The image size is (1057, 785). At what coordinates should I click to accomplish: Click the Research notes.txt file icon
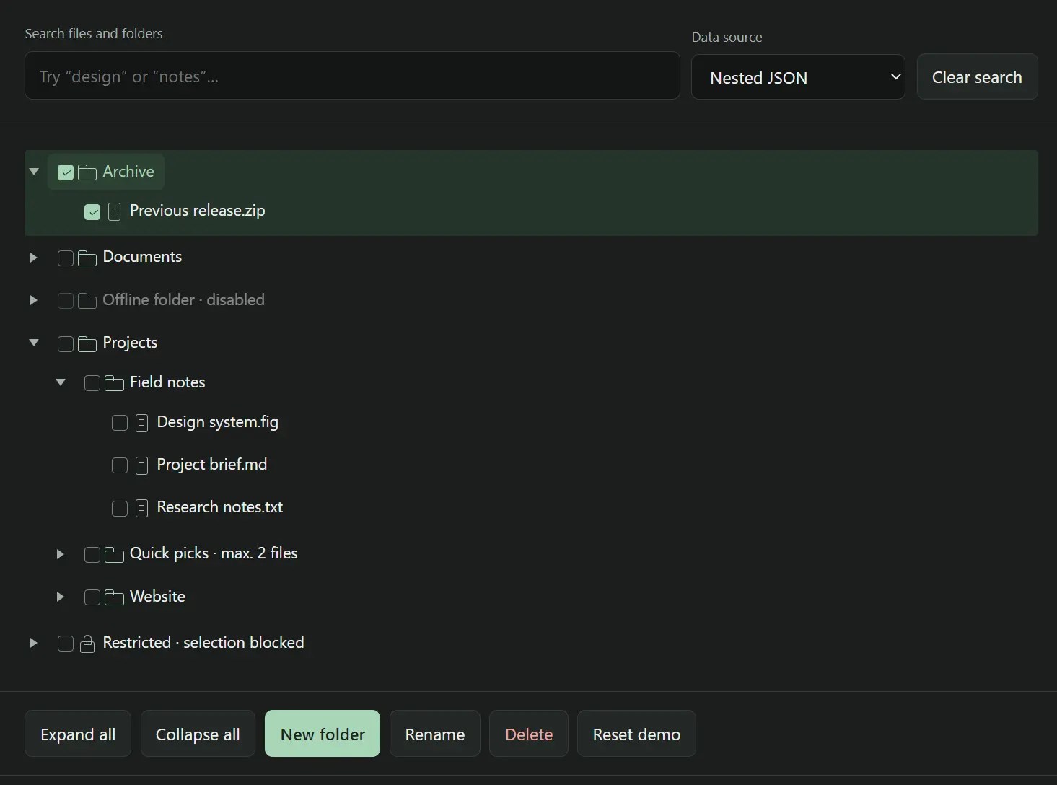click(x=141, y=508)
